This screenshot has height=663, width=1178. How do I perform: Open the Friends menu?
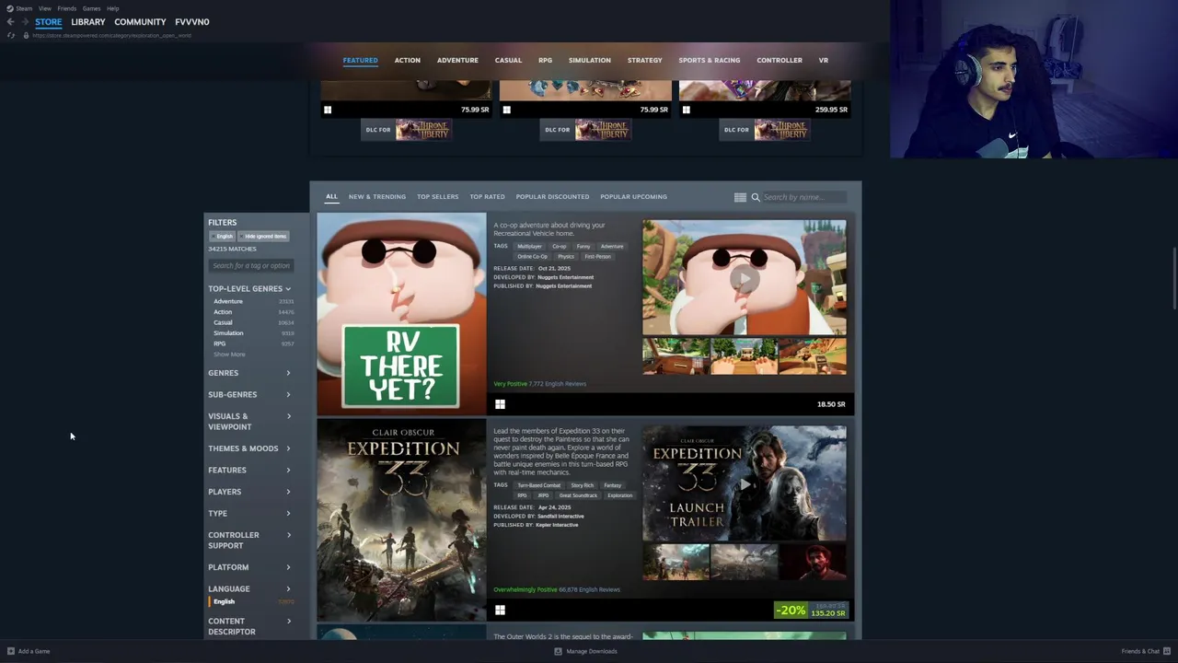pyautogui.click(x=67, y=8)
